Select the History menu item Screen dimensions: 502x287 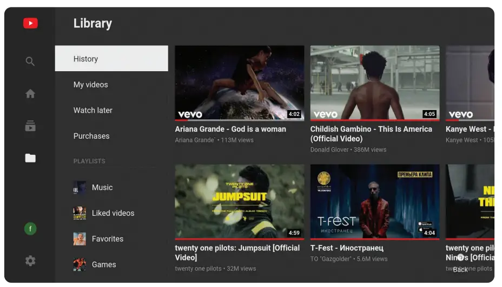coord(111,58)
